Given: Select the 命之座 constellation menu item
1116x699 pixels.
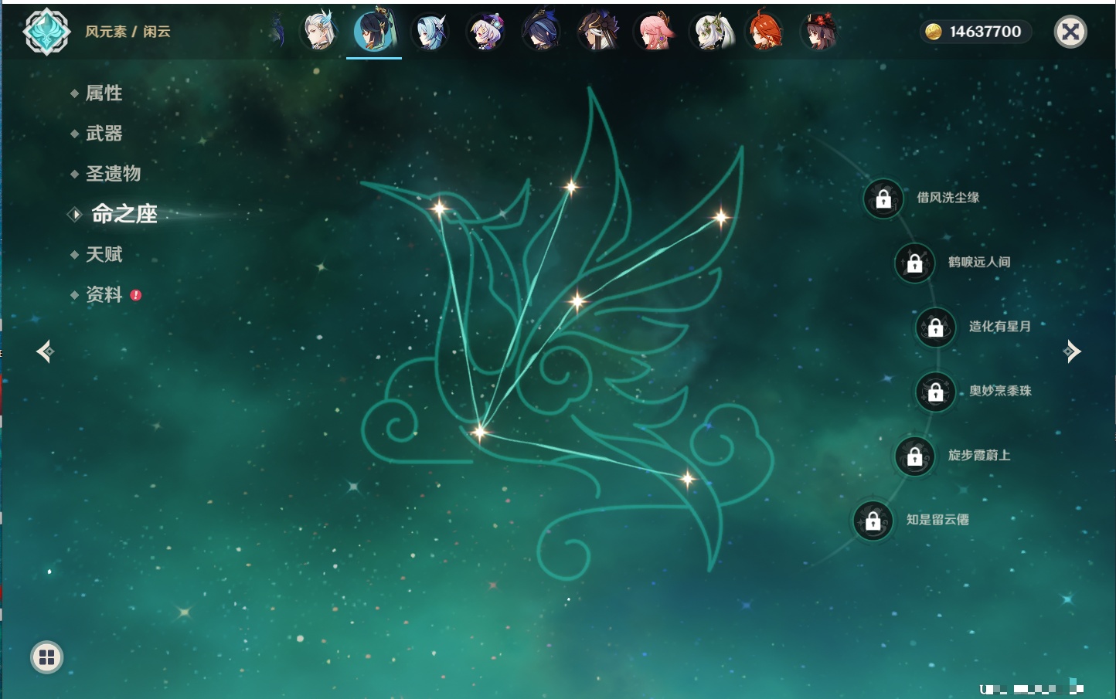Looking at the screenshot, I should pyautogui.click(x=124, y=214).
